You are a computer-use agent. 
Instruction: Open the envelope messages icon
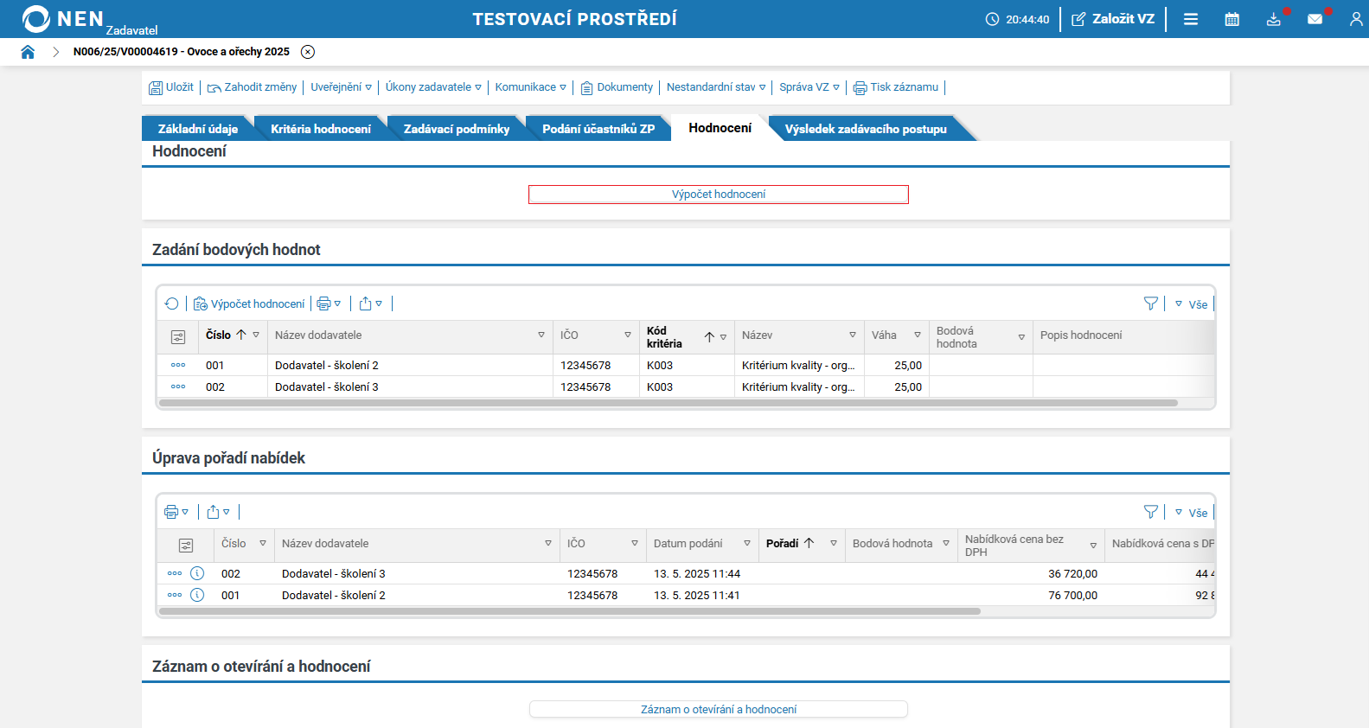1315,19
